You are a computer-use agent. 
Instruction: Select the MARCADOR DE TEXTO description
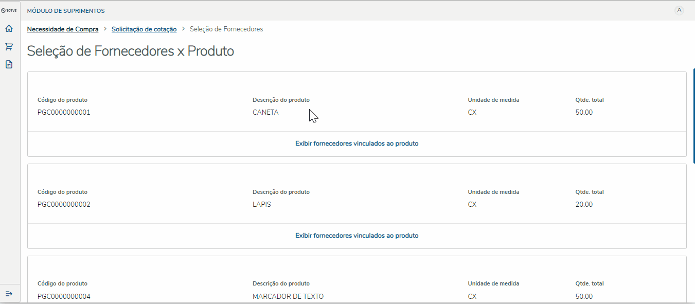288,296
